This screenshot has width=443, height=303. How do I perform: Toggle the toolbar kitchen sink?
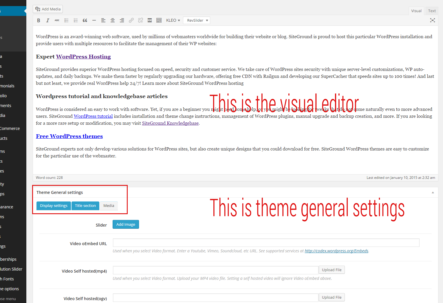pos(159,20)
